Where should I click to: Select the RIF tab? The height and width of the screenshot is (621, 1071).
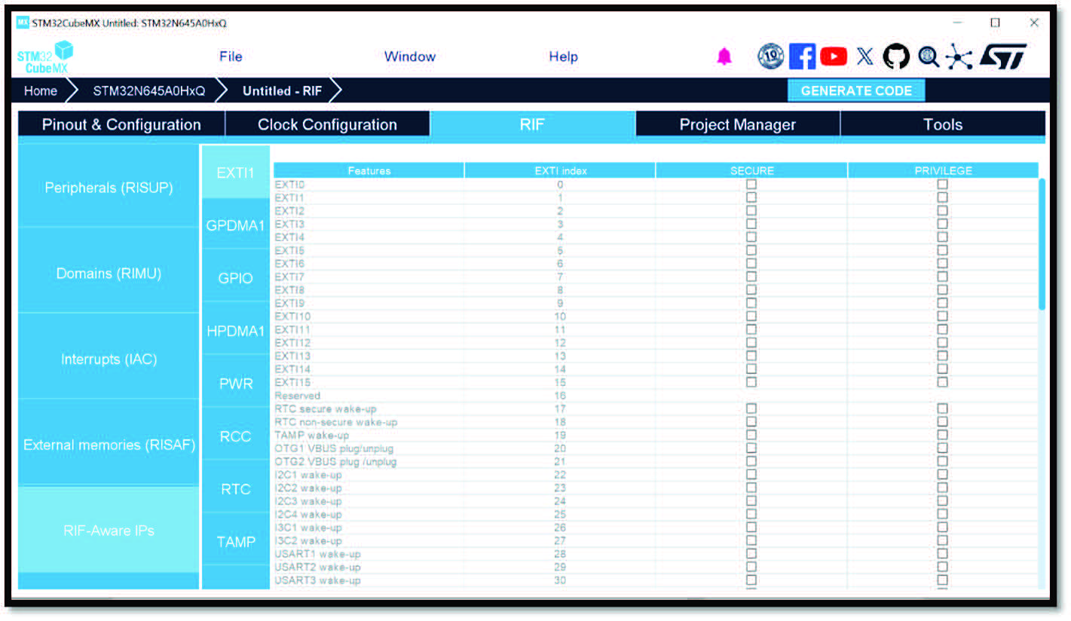click(x=532, y=125)
